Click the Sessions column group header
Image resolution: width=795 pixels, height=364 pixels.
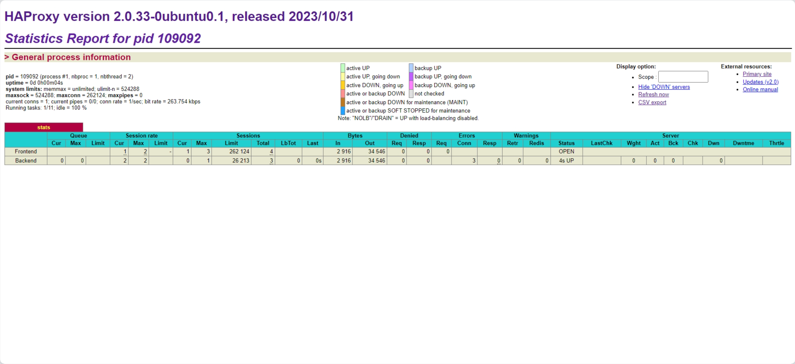[248, 136]
